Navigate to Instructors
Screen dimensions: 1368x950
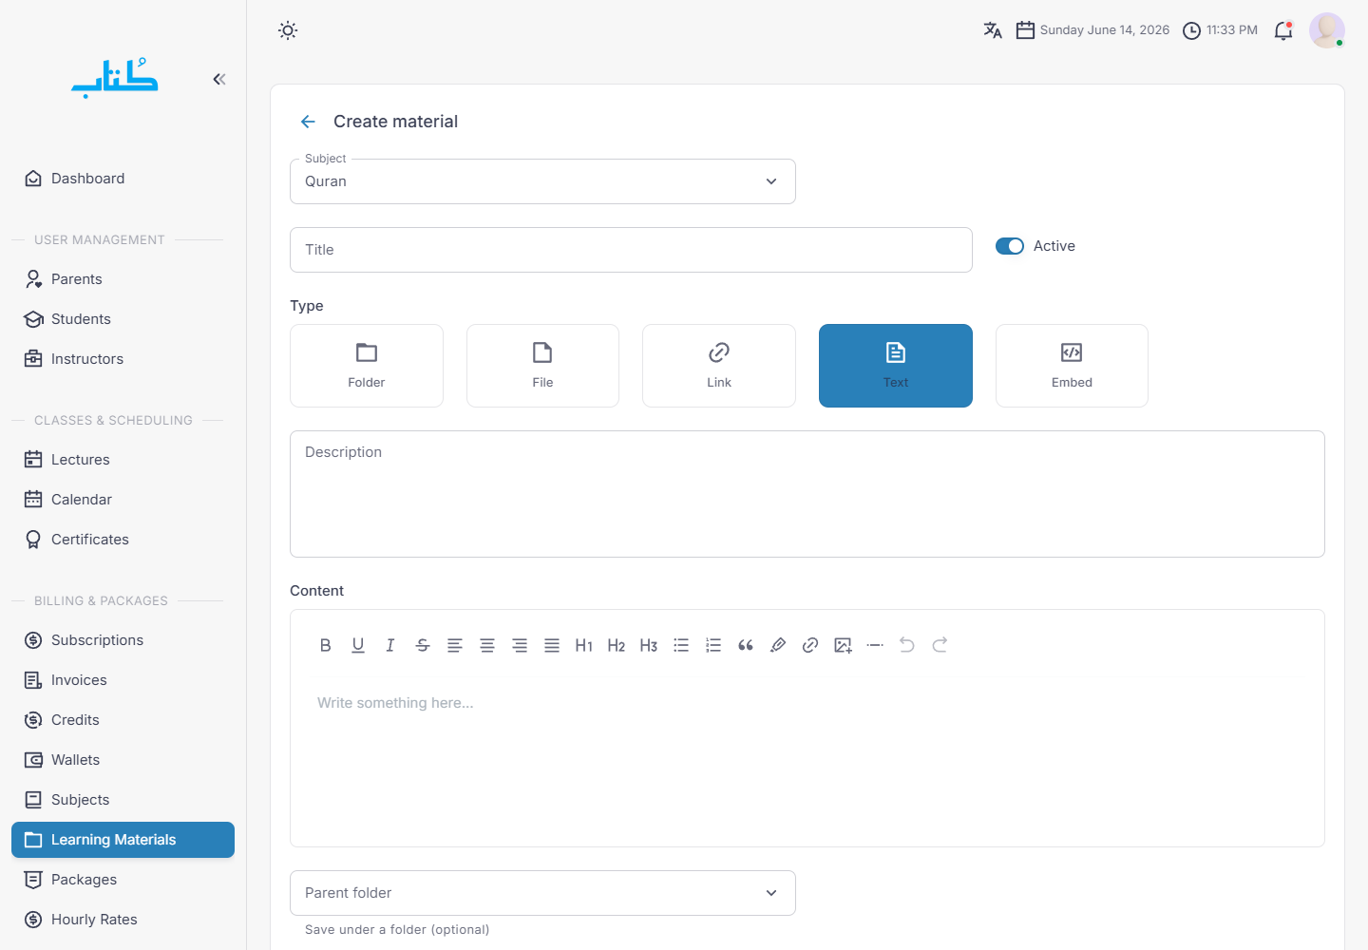(123, 359)
